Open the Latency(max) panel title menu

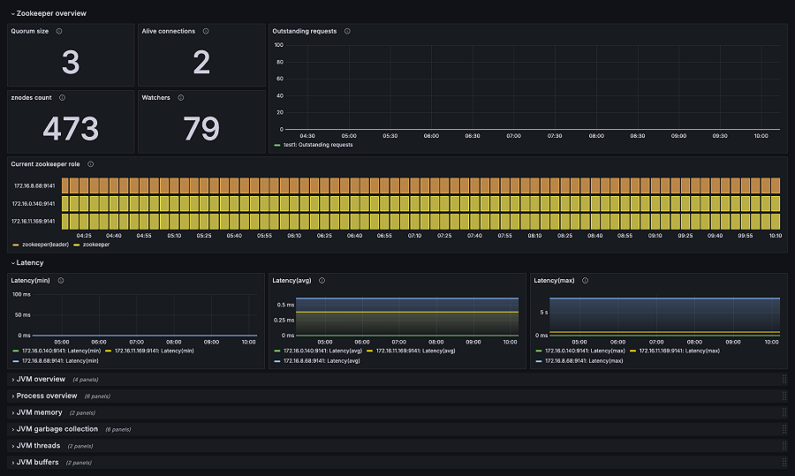click(554, 280)
